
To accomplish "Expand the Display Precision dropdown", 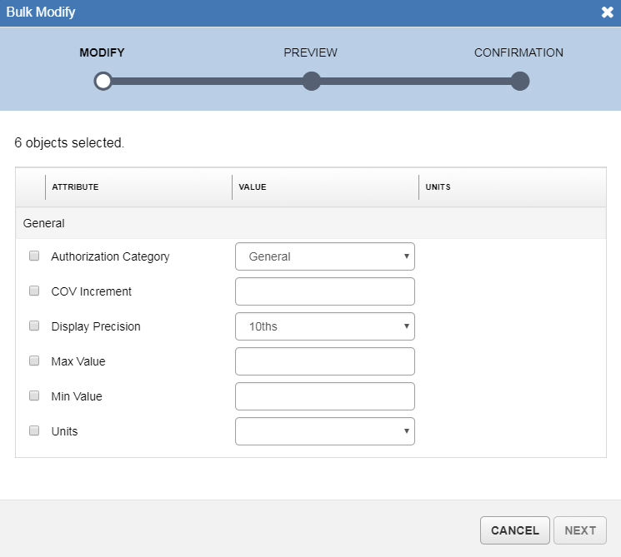I will pyautogui.click(x=324, y=326).
